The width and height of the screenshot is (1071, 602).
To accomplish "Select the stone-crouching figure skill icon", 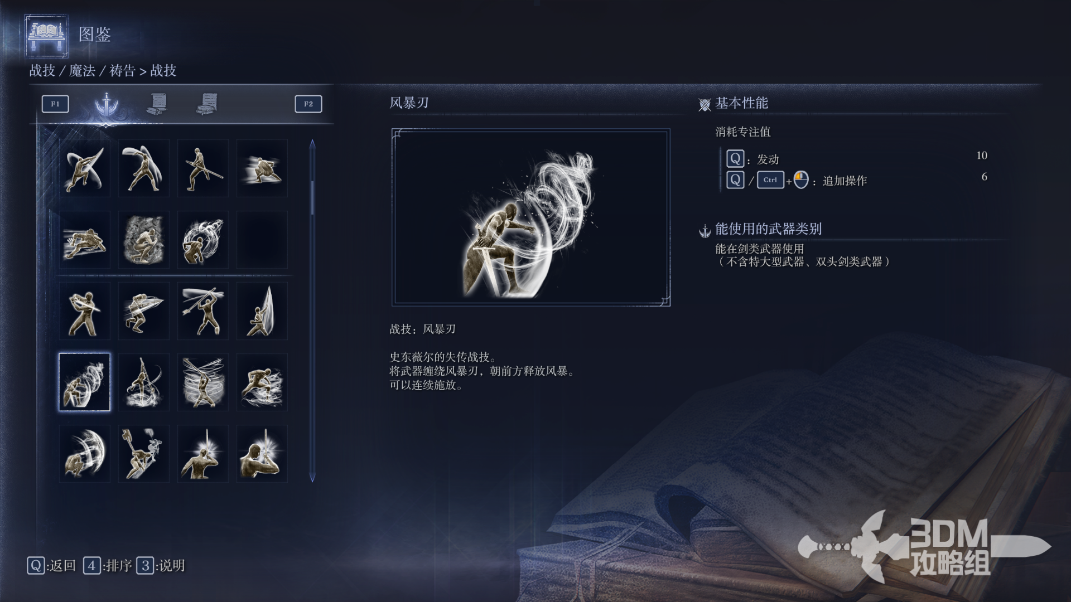I will [144, 240].
